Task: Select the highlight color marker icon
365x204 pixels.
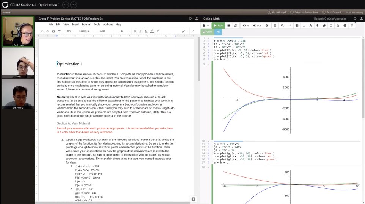Action: coord(158,31)
